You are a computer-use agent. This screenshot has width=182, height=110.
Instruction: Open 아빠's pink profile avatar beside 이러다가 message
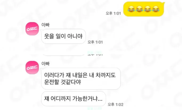[x=32, y=67]
